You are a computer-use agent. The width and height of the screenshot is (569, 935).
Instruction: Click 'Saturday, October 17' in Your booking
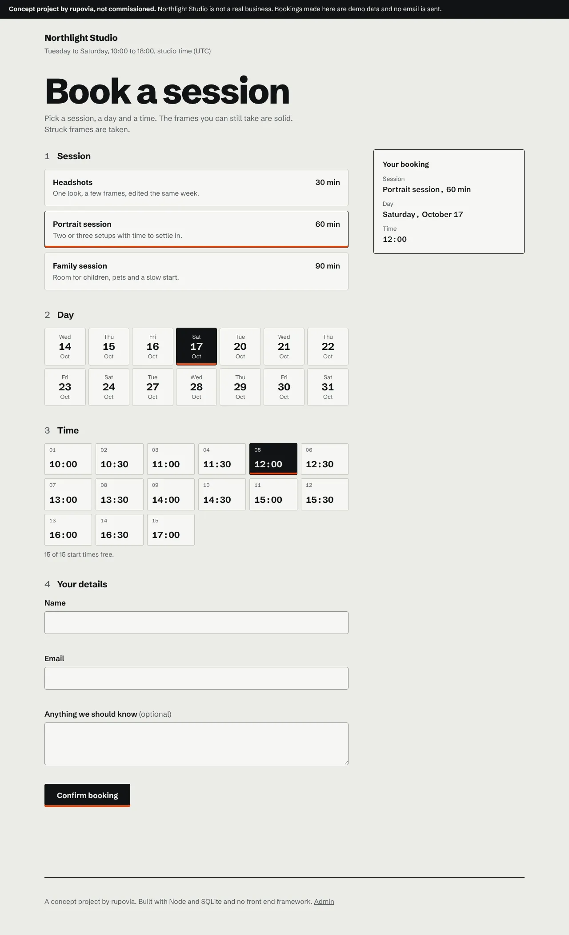click(x=423, y=214)
